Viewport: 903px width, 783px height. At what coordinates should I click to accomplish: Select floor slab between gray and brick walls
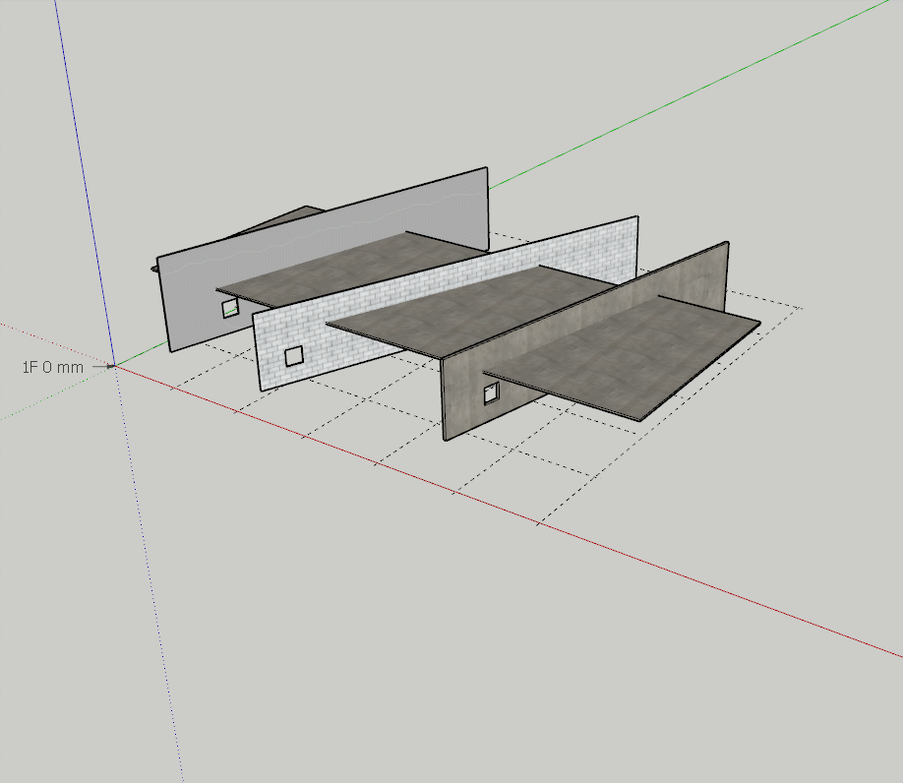354,264
